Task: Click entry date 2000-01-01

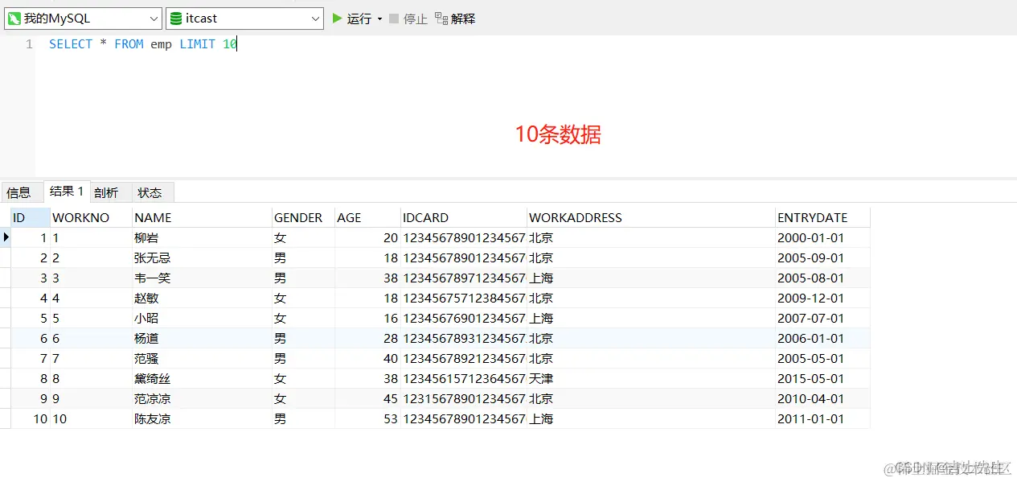Action: (822, 237)
